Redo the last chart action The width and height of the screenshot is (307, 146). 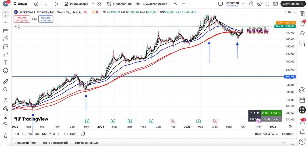pos(183,4)
